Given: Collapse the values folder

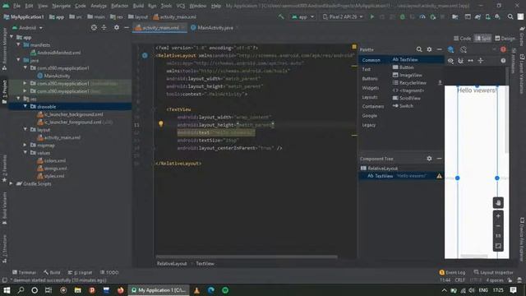Looking at the screenshot, I should click(x=25, y=153).
